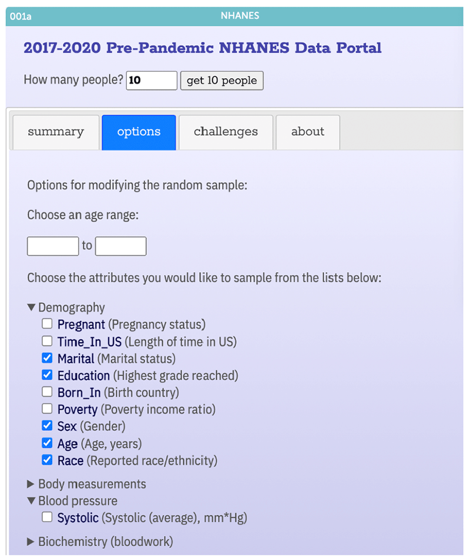Viewport: 470px width, 559px height.
Task: Check the Systolic blood pressure checkbox
Action: coord(47,518)
